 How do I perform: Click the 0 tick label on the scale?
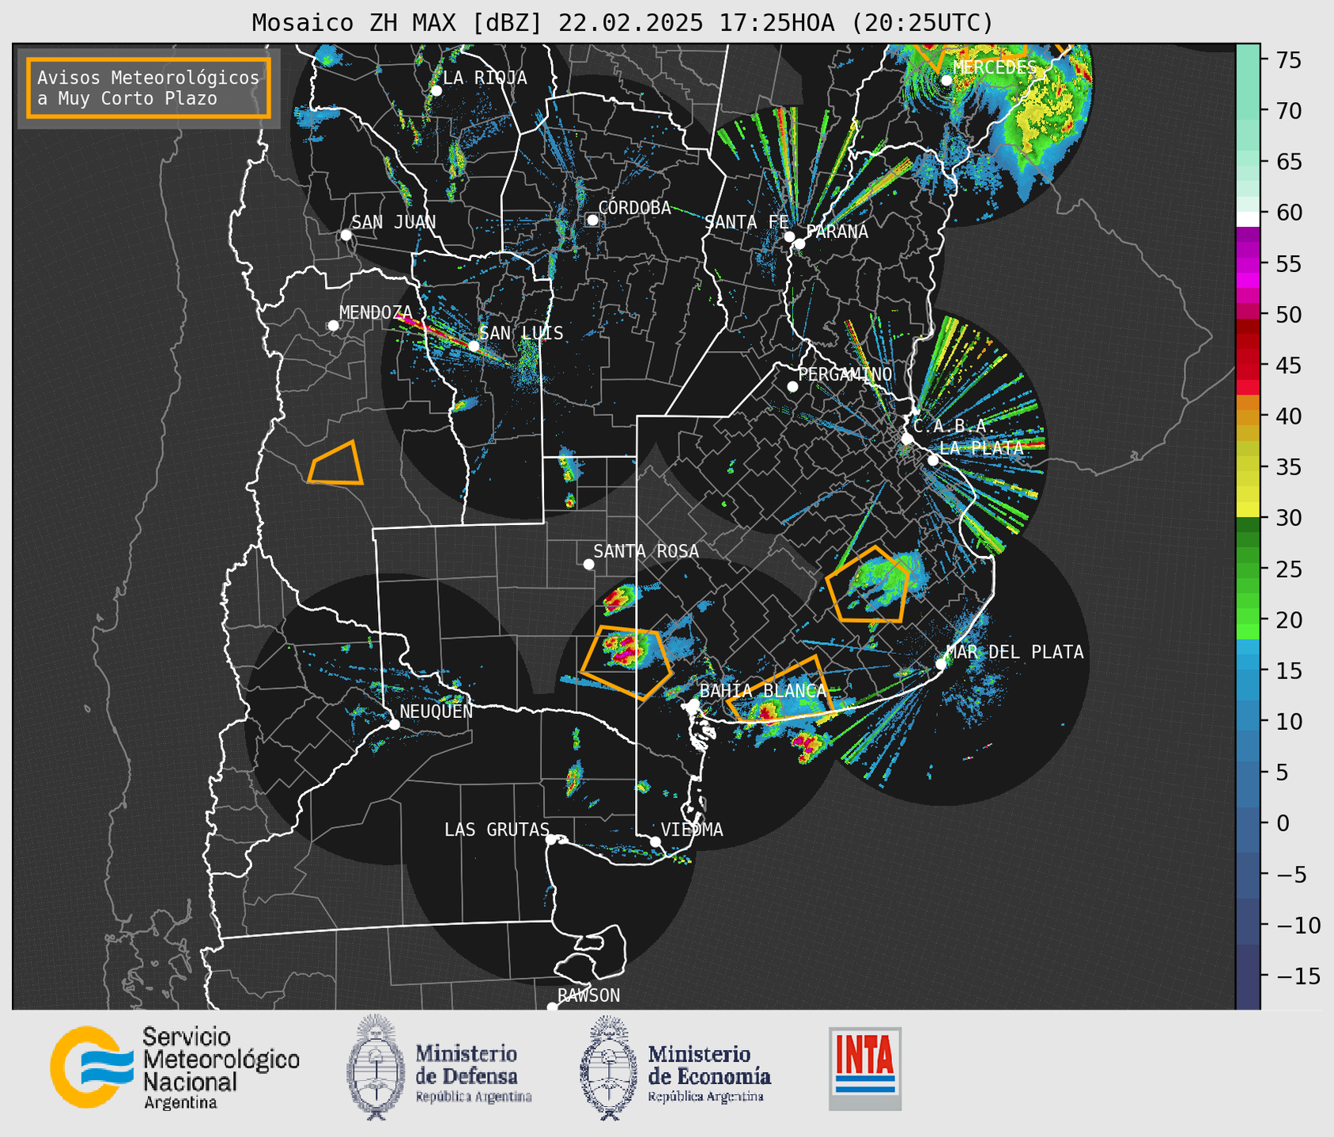tap(1283, 823)
